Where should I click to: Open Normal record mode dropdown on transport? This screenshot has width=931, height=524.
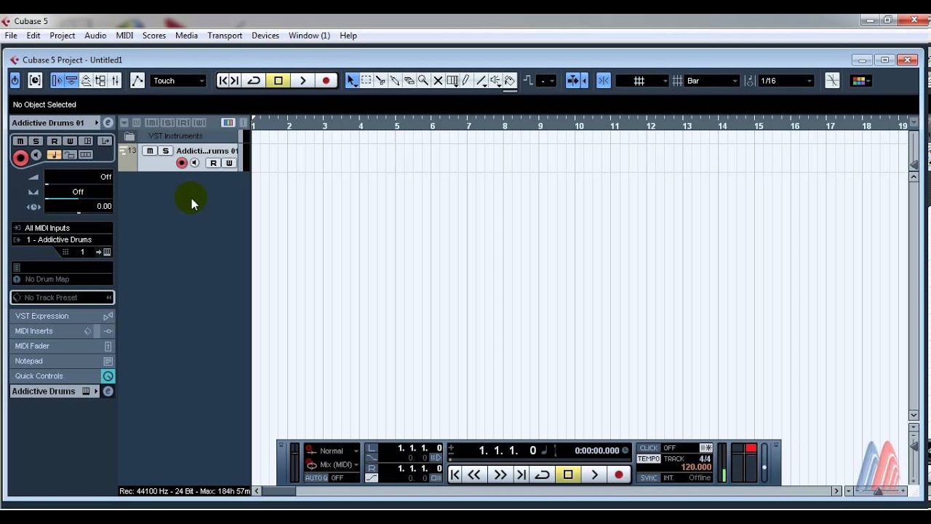(332, 450)
